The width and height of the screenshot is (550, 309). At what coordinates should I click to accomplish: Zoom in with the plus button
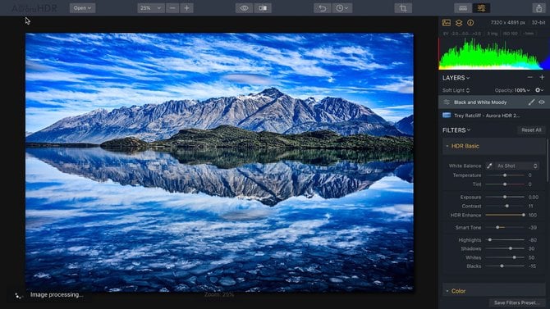pos(186,8)
